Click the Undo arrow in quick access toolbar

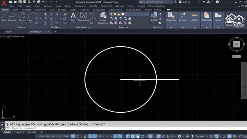43,2
